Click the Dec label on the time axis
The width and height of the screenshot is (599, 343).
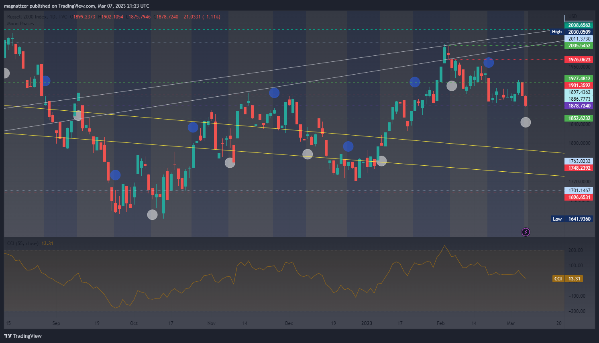289,323
